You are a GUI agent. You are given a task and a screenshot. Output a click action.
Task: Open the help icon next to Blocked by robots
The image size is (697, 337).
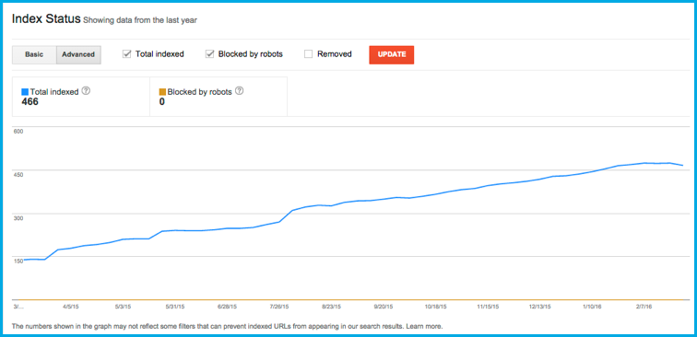(240, 91)
